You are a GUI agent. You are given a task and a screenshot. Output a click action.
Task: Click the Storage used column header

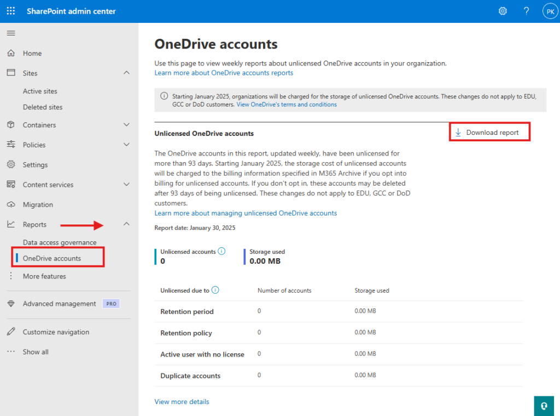click(372, 290)
